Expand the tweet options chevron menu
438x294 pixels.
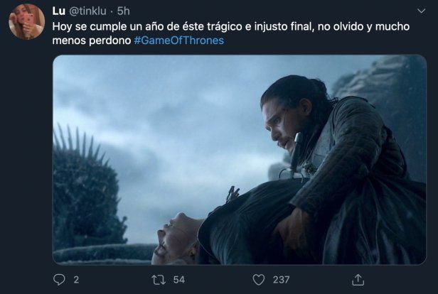421,11
